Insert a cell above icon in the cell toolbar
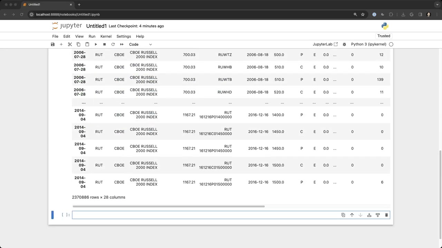Screen dimensions: 442x248 [x=369, y=215]
